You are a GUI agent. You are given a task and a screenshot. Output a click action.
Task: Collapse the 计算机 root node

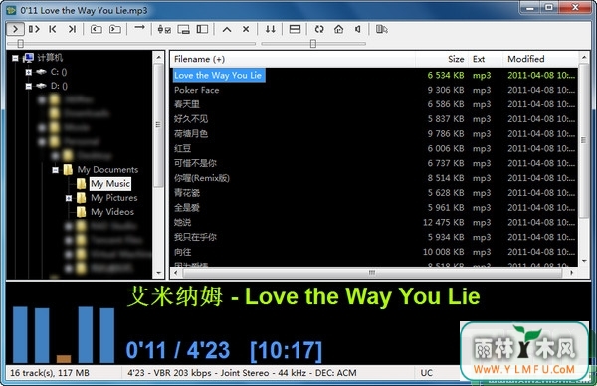[x=15, y=58]
